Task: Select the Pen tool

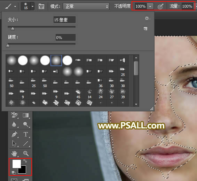Action: 15,134
